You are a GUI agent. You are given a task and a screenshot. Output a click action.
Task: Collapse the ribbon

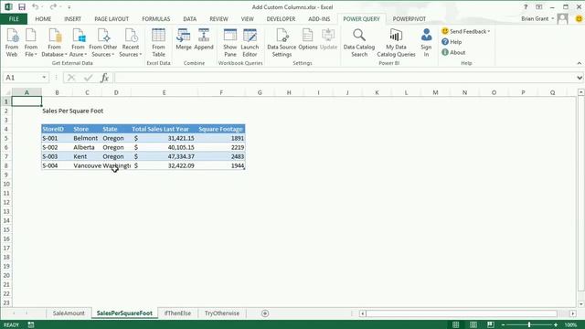579,63
